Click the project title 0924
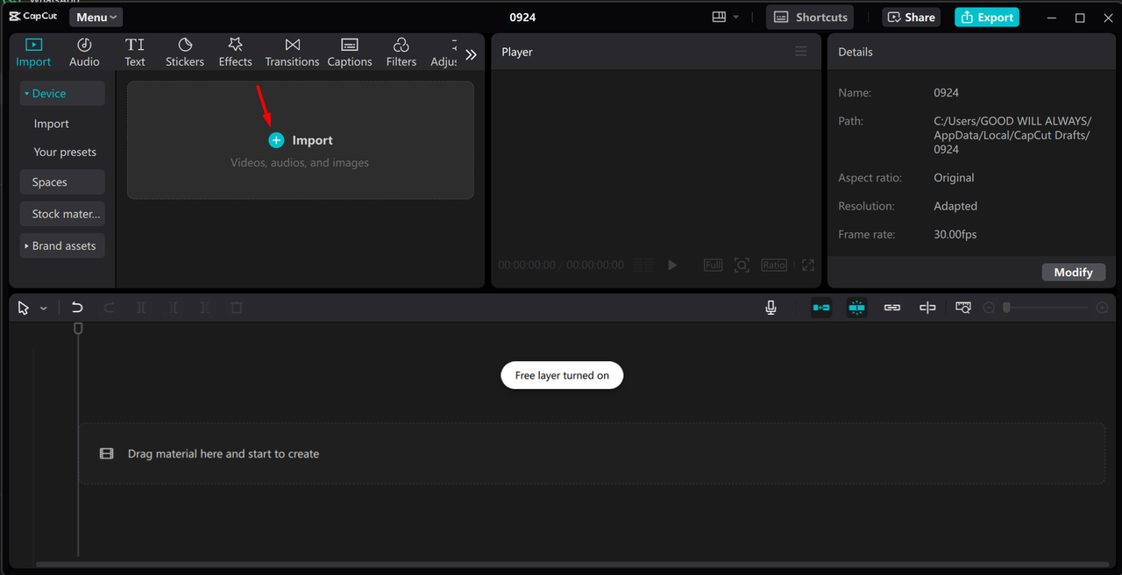The image size is (1122, 575). pyautogui.click(x=522, y=17)
